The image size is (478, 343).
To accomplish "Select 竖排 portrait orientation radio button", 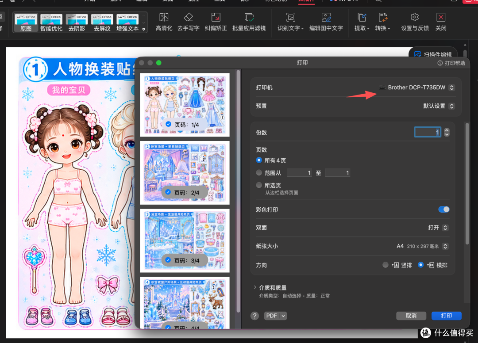I will [385, 265].
